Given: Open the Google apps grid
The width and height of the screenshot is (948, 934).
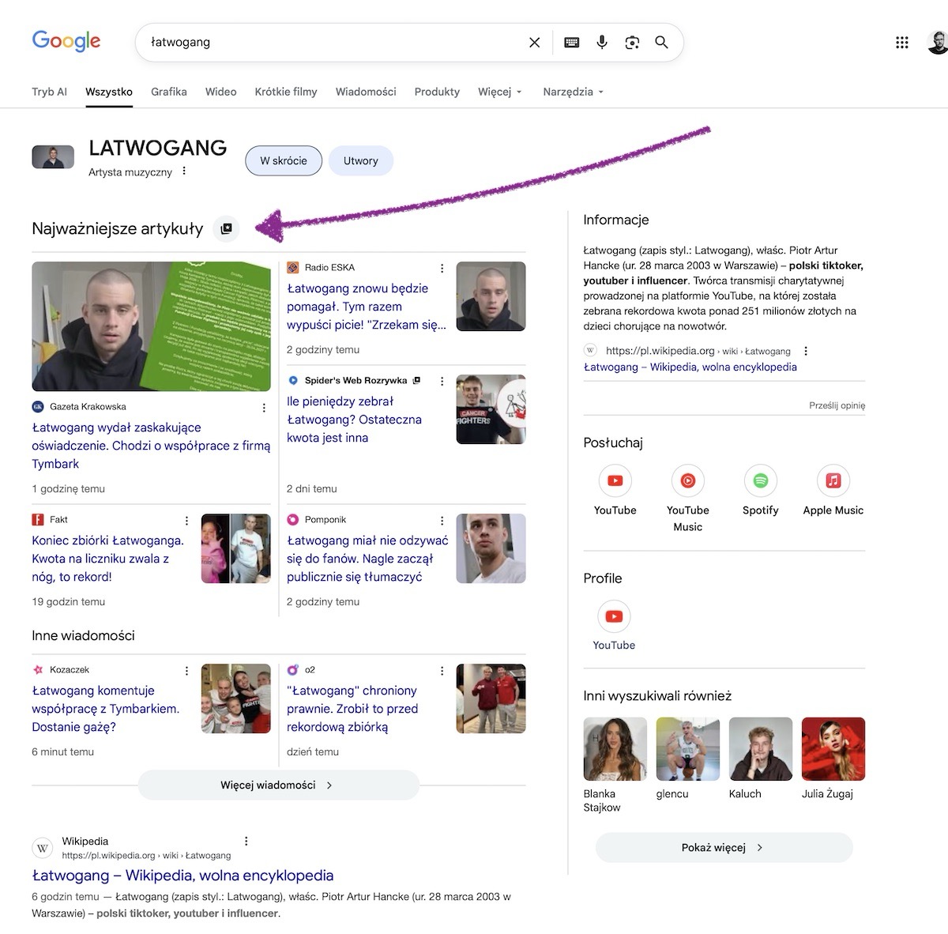Looking at the screenshot, I should tap(902, 43).
